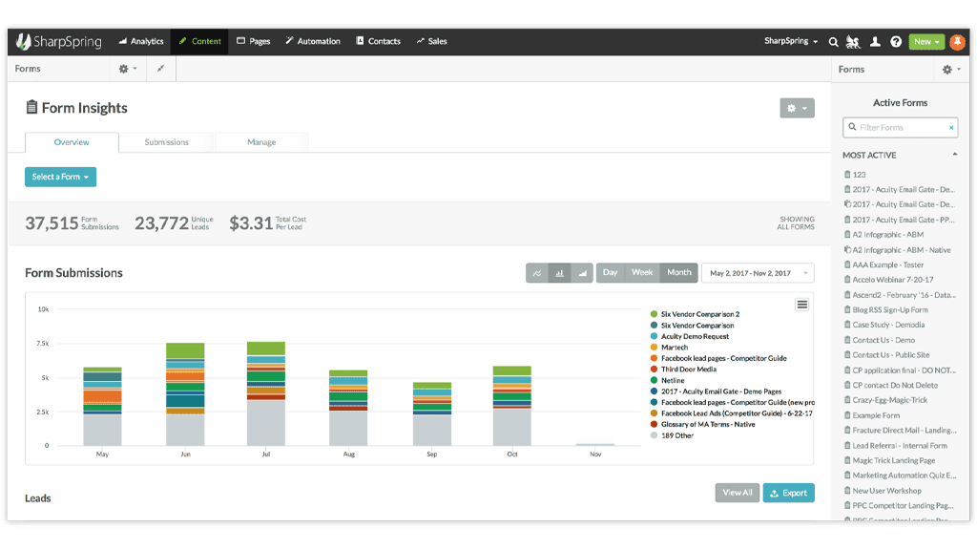Open Pages menu
Screen dimensions: 977x550
coord(254,41)
